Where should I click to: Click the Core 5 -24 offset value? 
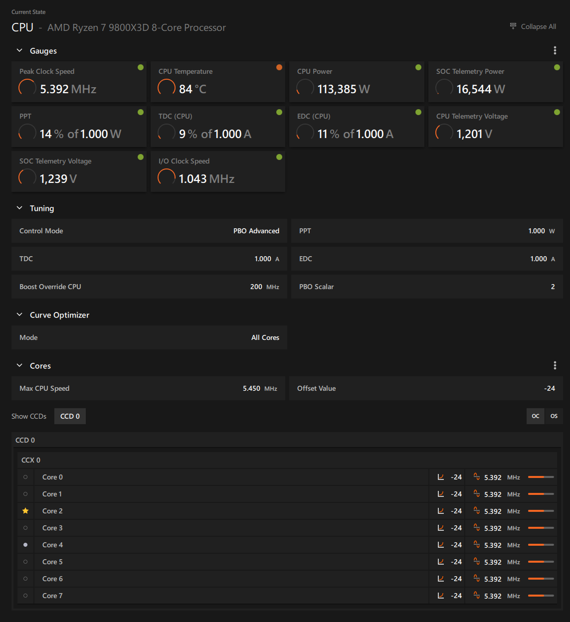pyautogui.click(x=456, y=562)
